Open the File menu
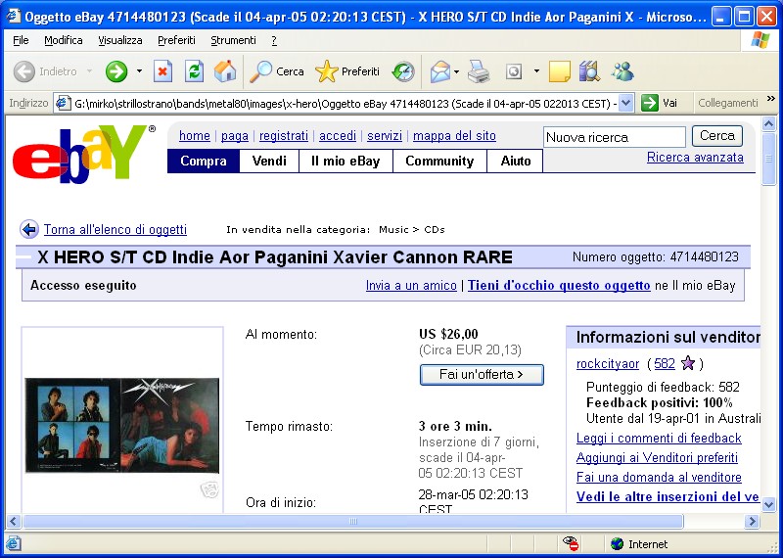 point(21,40)
